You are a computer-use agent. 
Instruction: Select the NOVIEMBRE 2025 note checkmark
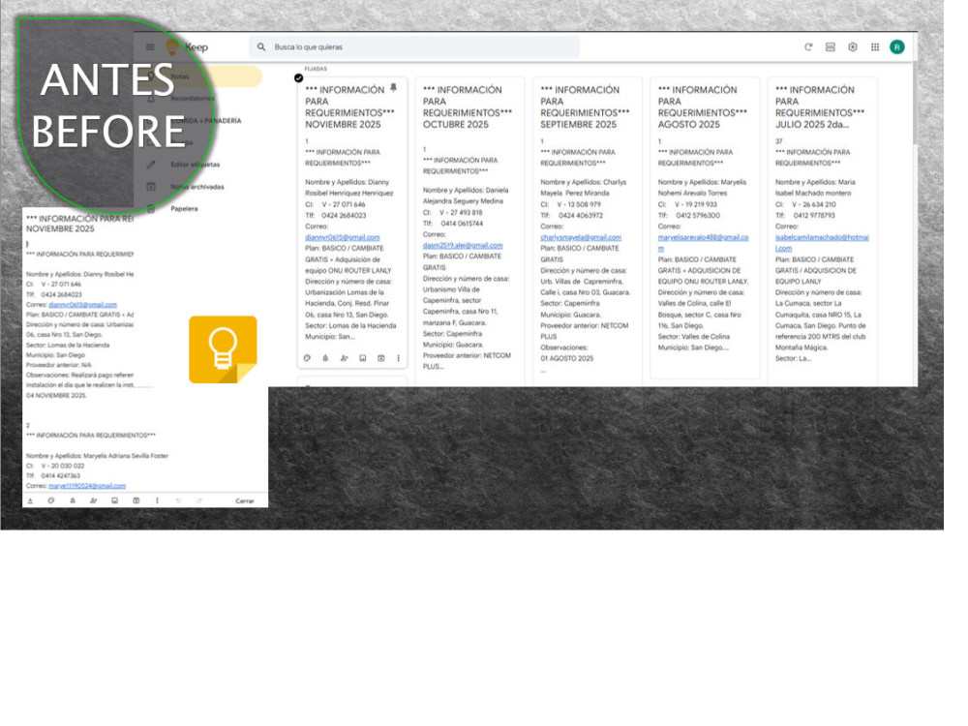point(299,77)
